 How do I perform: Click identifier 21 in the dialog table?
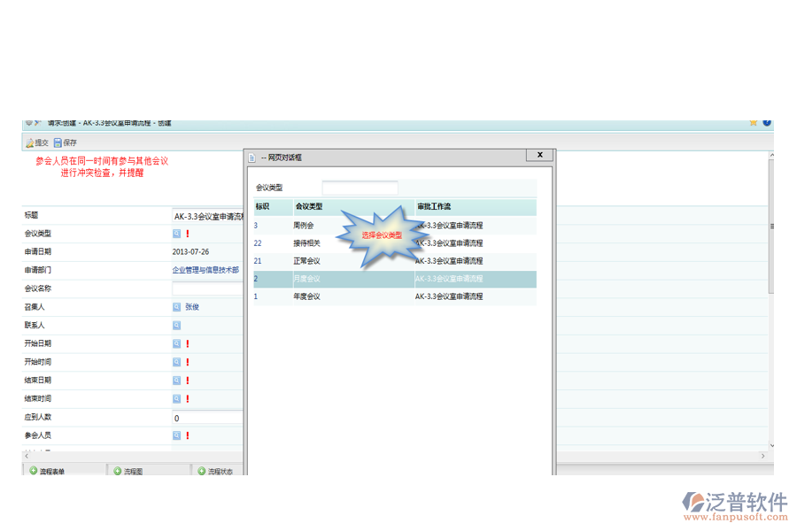click(x=258, y=261)
